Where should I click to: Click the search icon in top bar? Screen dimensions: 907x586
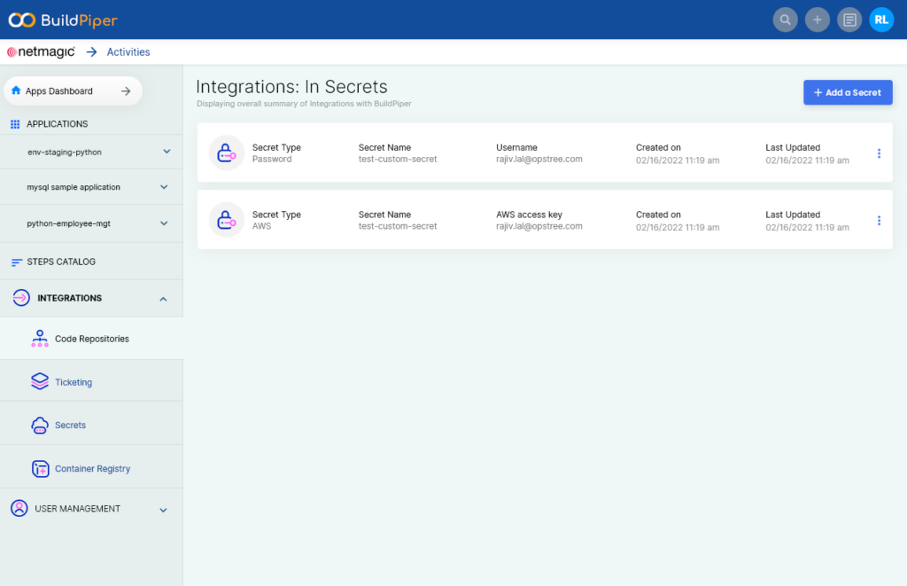pyautogui.click(x=785, y=20)
